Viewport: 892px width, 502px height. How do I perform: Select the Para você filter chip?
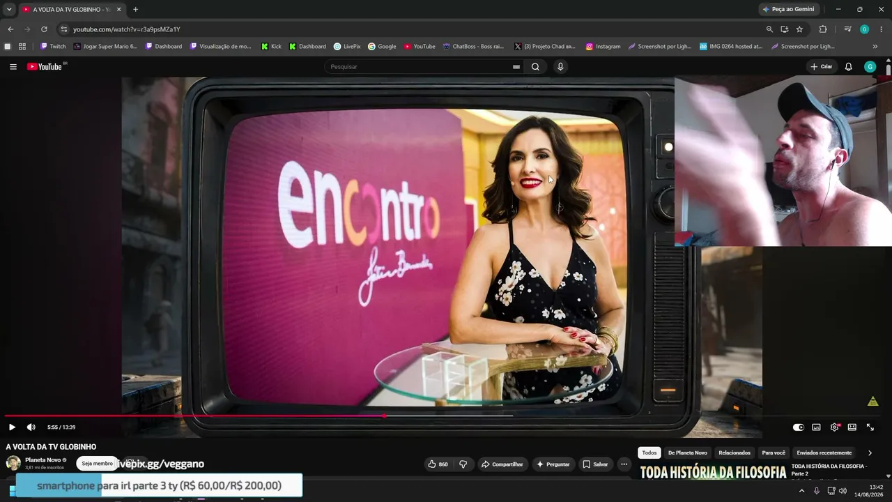774,453
